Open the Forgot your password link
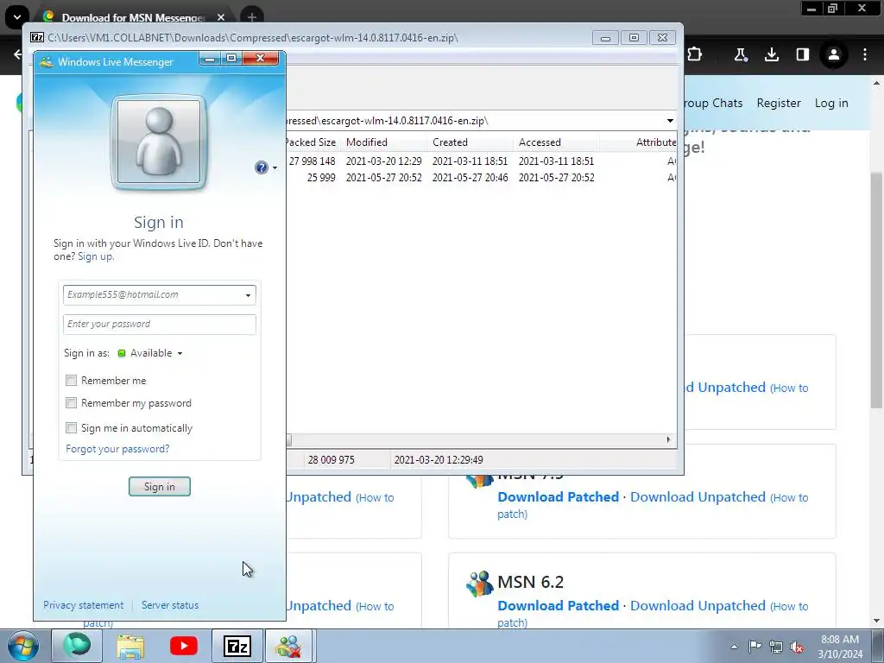Image resolution: width=884 pixels, height=663 pixels. pos(117,449)
